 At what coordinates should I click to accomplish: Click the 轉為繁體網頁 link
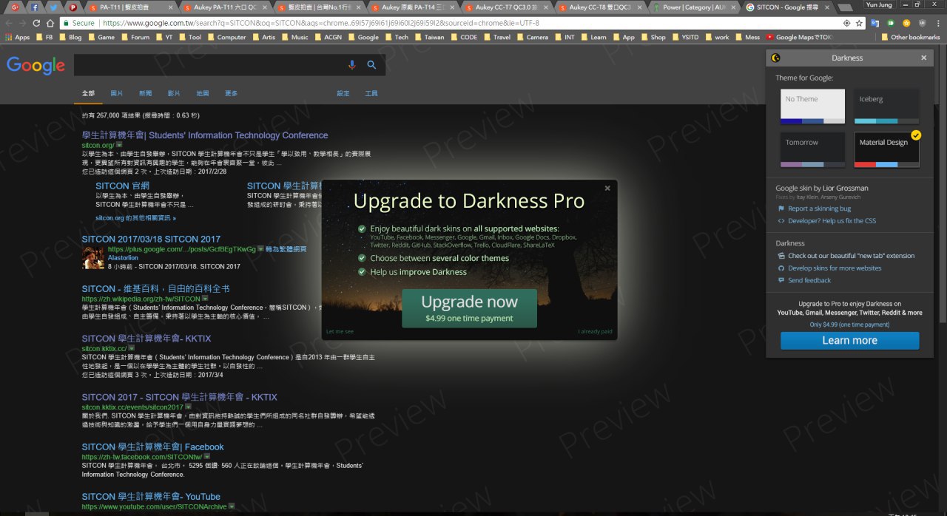pyautogui.click(x=286, y=249)
